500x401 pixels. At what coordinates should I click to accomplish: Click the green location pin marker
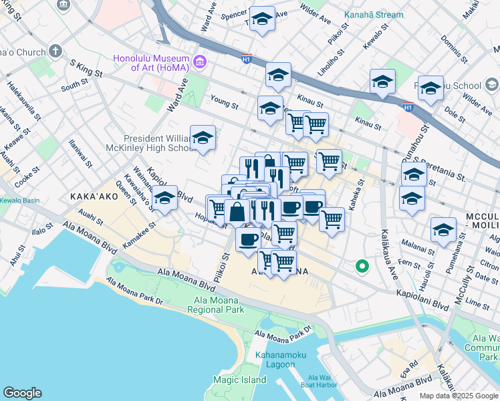click(362, 266)
